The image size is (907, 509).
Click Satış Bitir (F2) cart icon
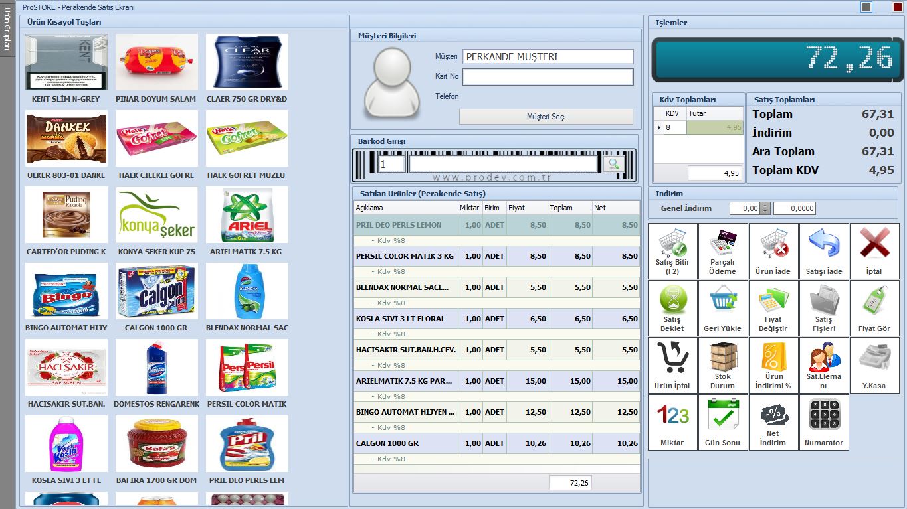(x=672, y=251)
